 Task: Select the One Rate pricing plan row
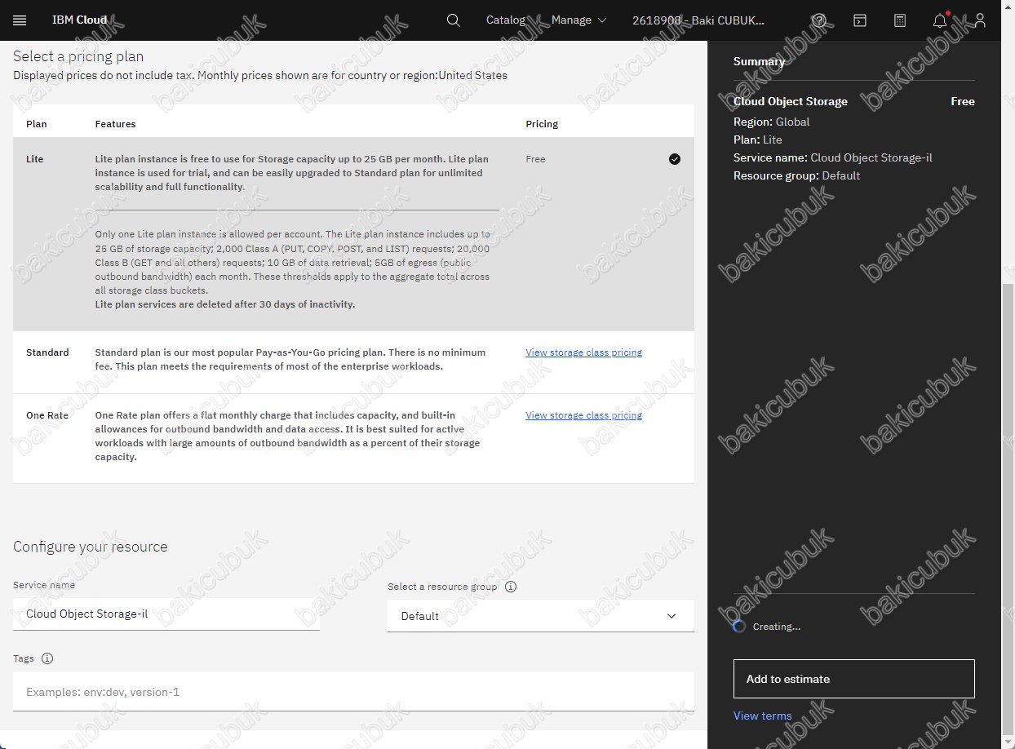(353, 439)
